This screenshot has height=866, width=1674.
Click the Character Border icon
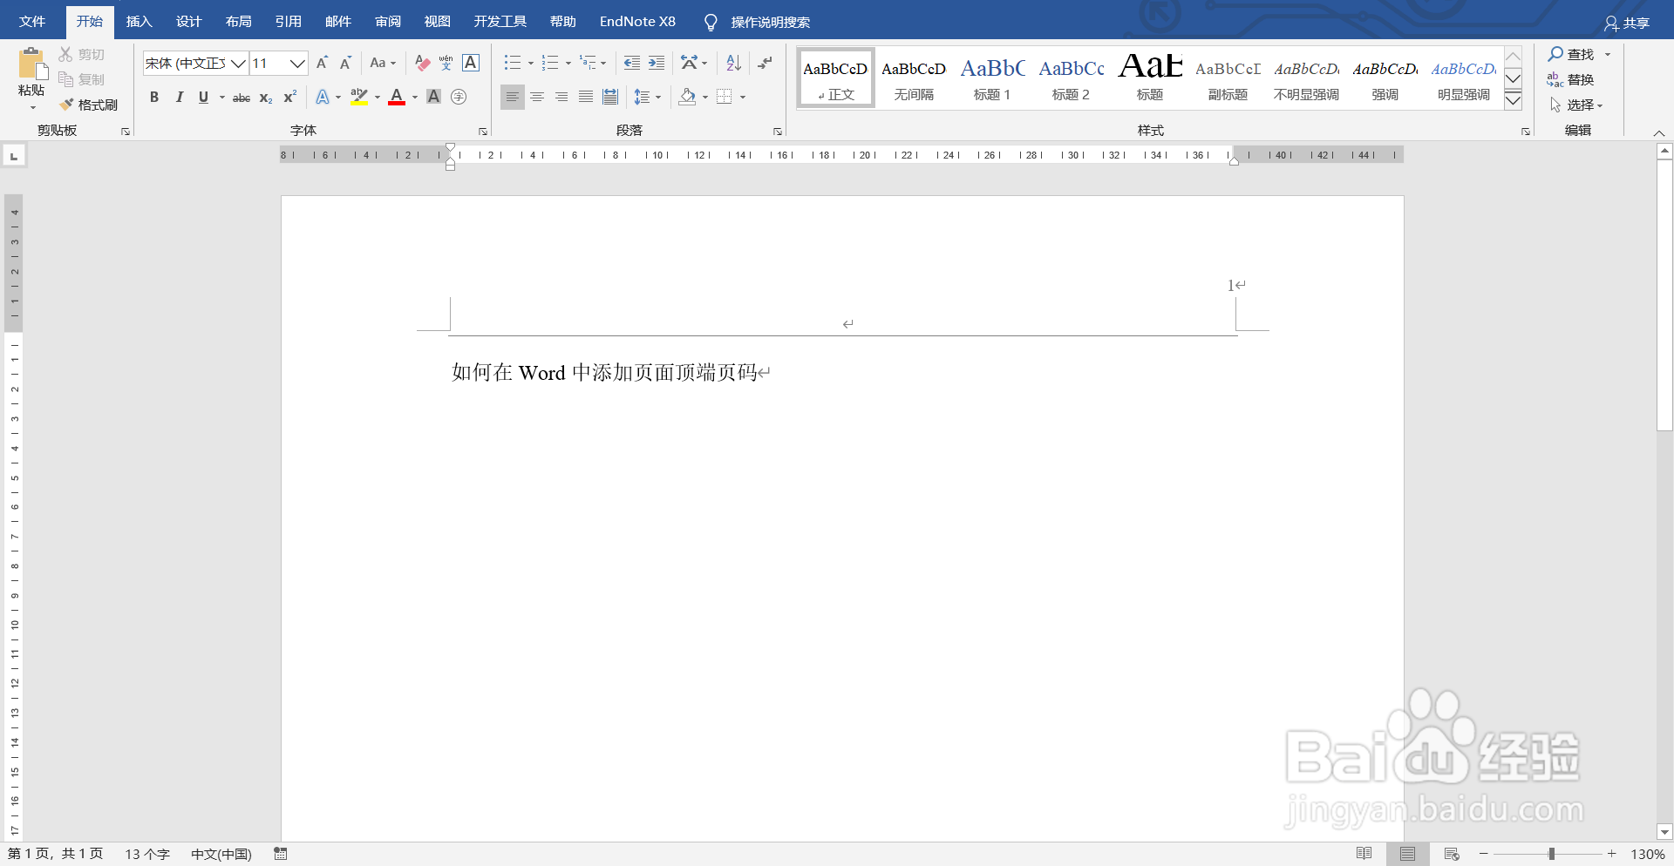click(x=471, y=63)
